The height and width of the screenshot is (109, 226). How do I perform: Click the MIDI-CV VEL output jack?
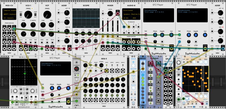(14, 29)
